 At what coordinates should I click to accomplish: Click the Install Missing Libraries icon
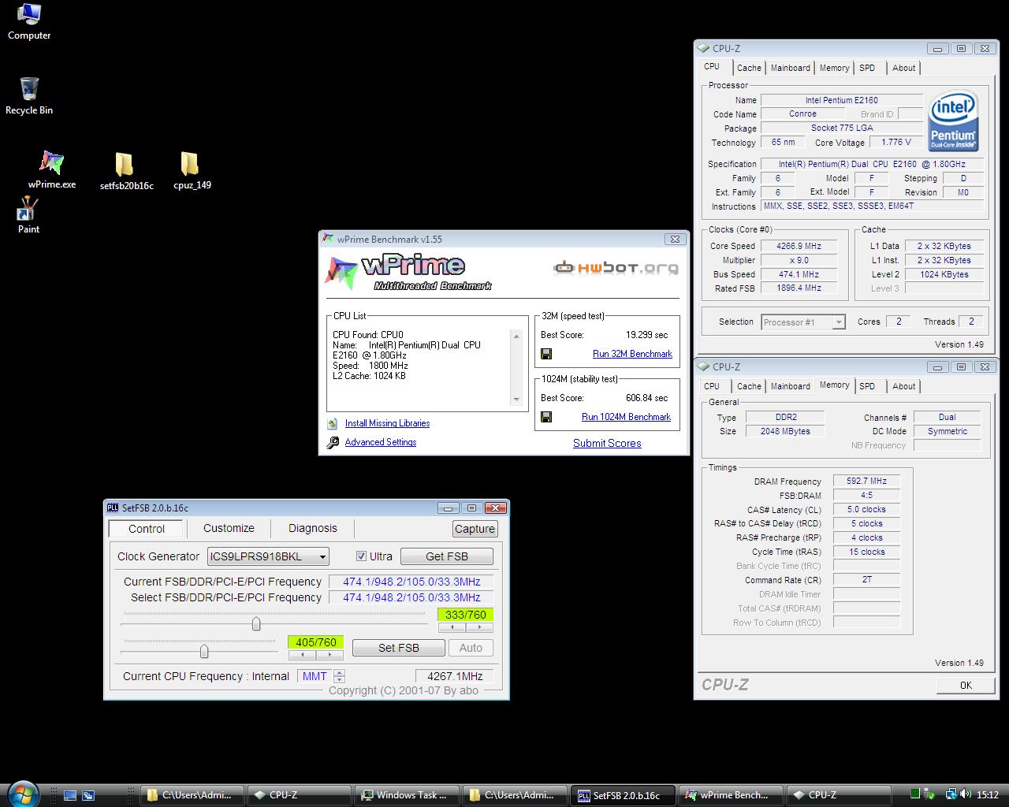click(x=333, y=423)
